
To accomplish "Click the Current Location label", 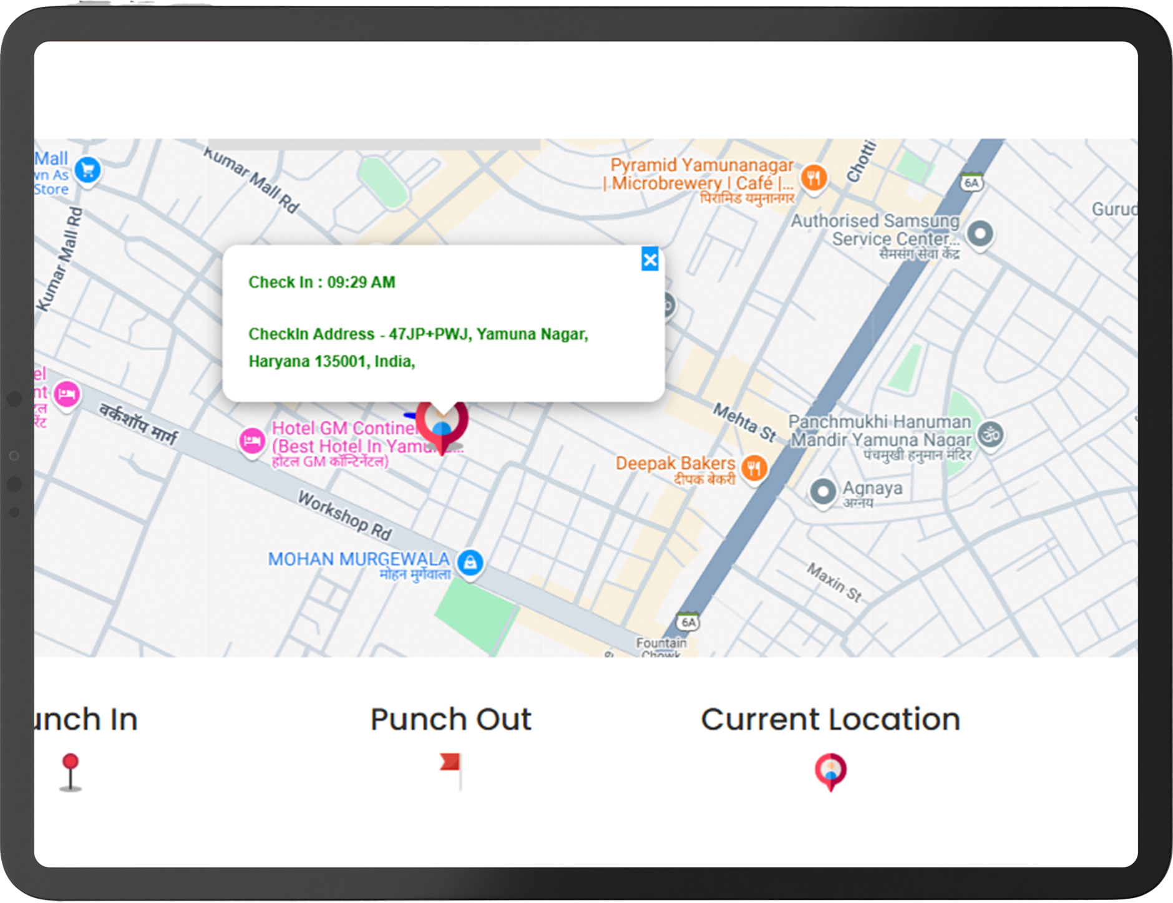I will pyautogui.click(x=830, y=719).
